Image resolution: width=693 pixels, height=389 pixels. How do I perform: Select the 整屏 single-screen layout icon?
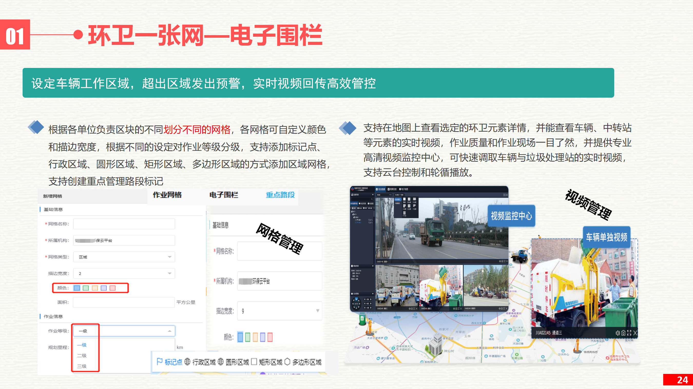pos(404,199)
